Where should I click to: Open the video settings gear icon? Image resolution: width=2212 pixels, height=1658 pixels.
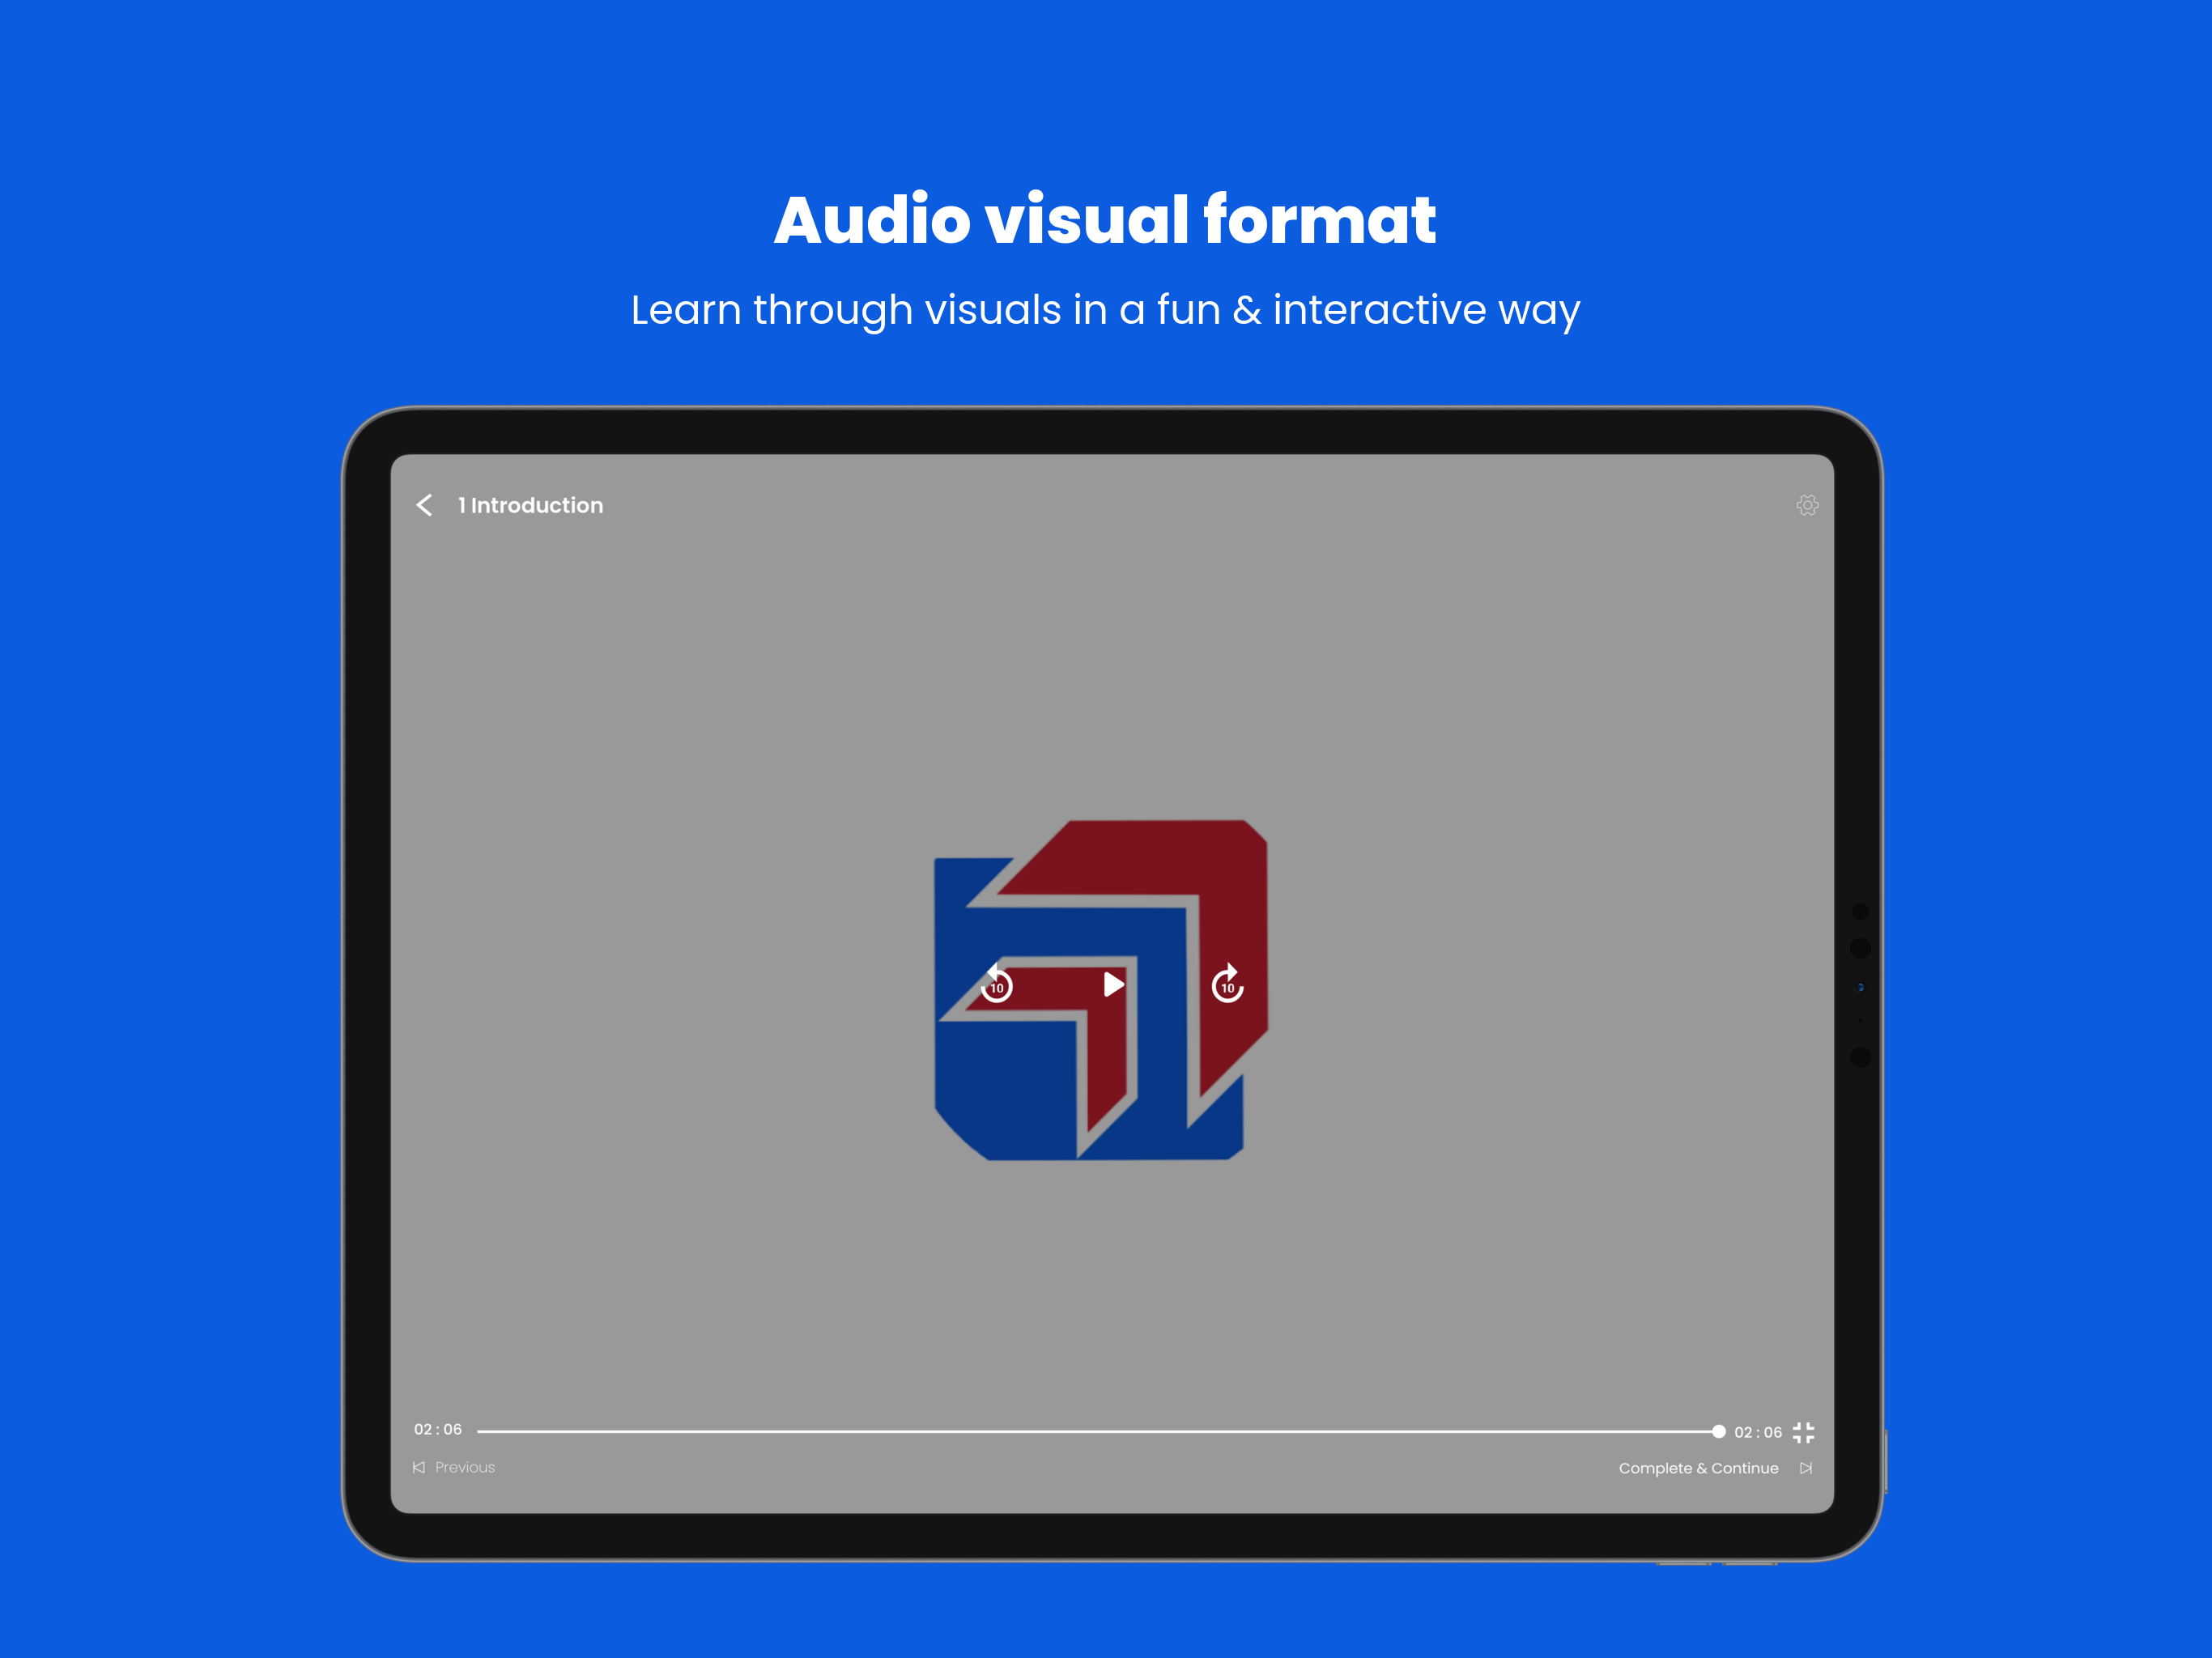1807,505
